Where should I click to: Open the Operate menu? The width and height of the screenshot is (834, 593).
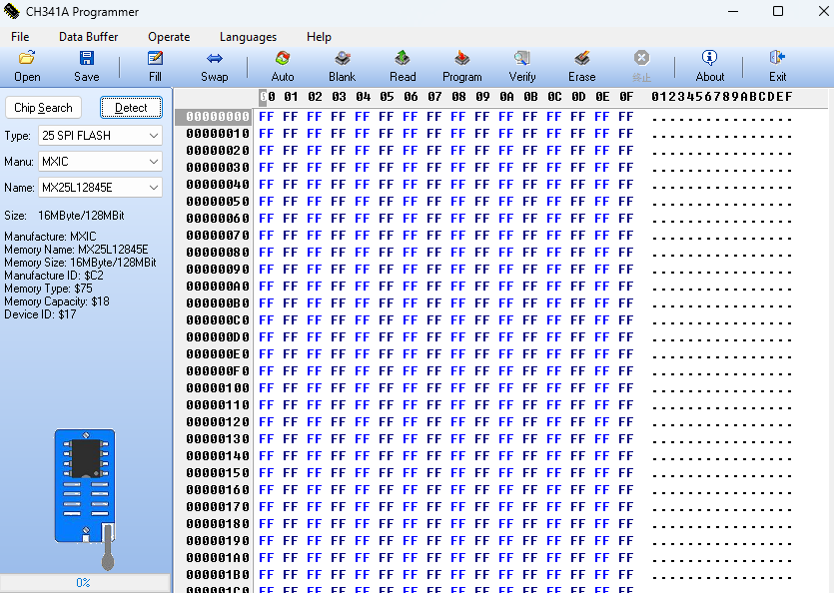[169, 37]
